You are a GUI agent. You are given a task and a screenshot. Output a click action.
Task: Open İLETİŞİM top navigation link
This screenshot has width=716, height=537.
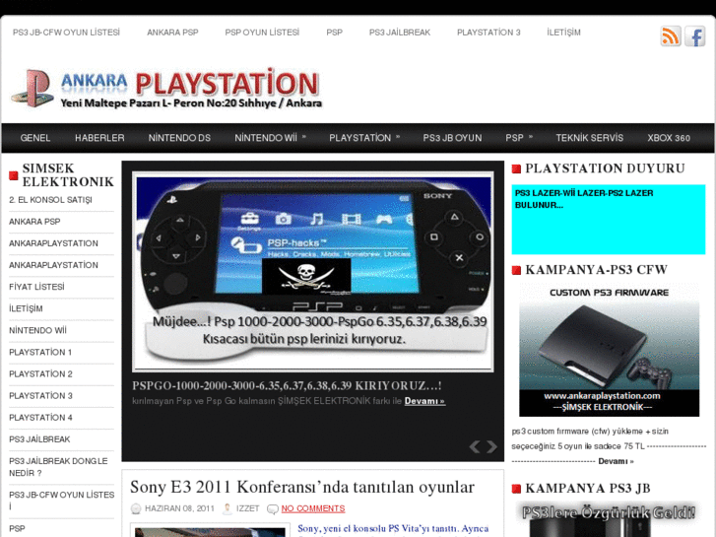tap(564, 33)
